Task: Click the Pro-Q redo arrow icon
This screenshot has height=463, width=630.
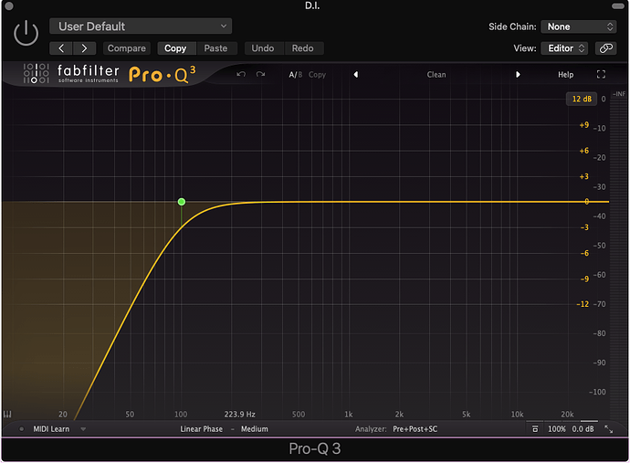Action: point(261,74)
